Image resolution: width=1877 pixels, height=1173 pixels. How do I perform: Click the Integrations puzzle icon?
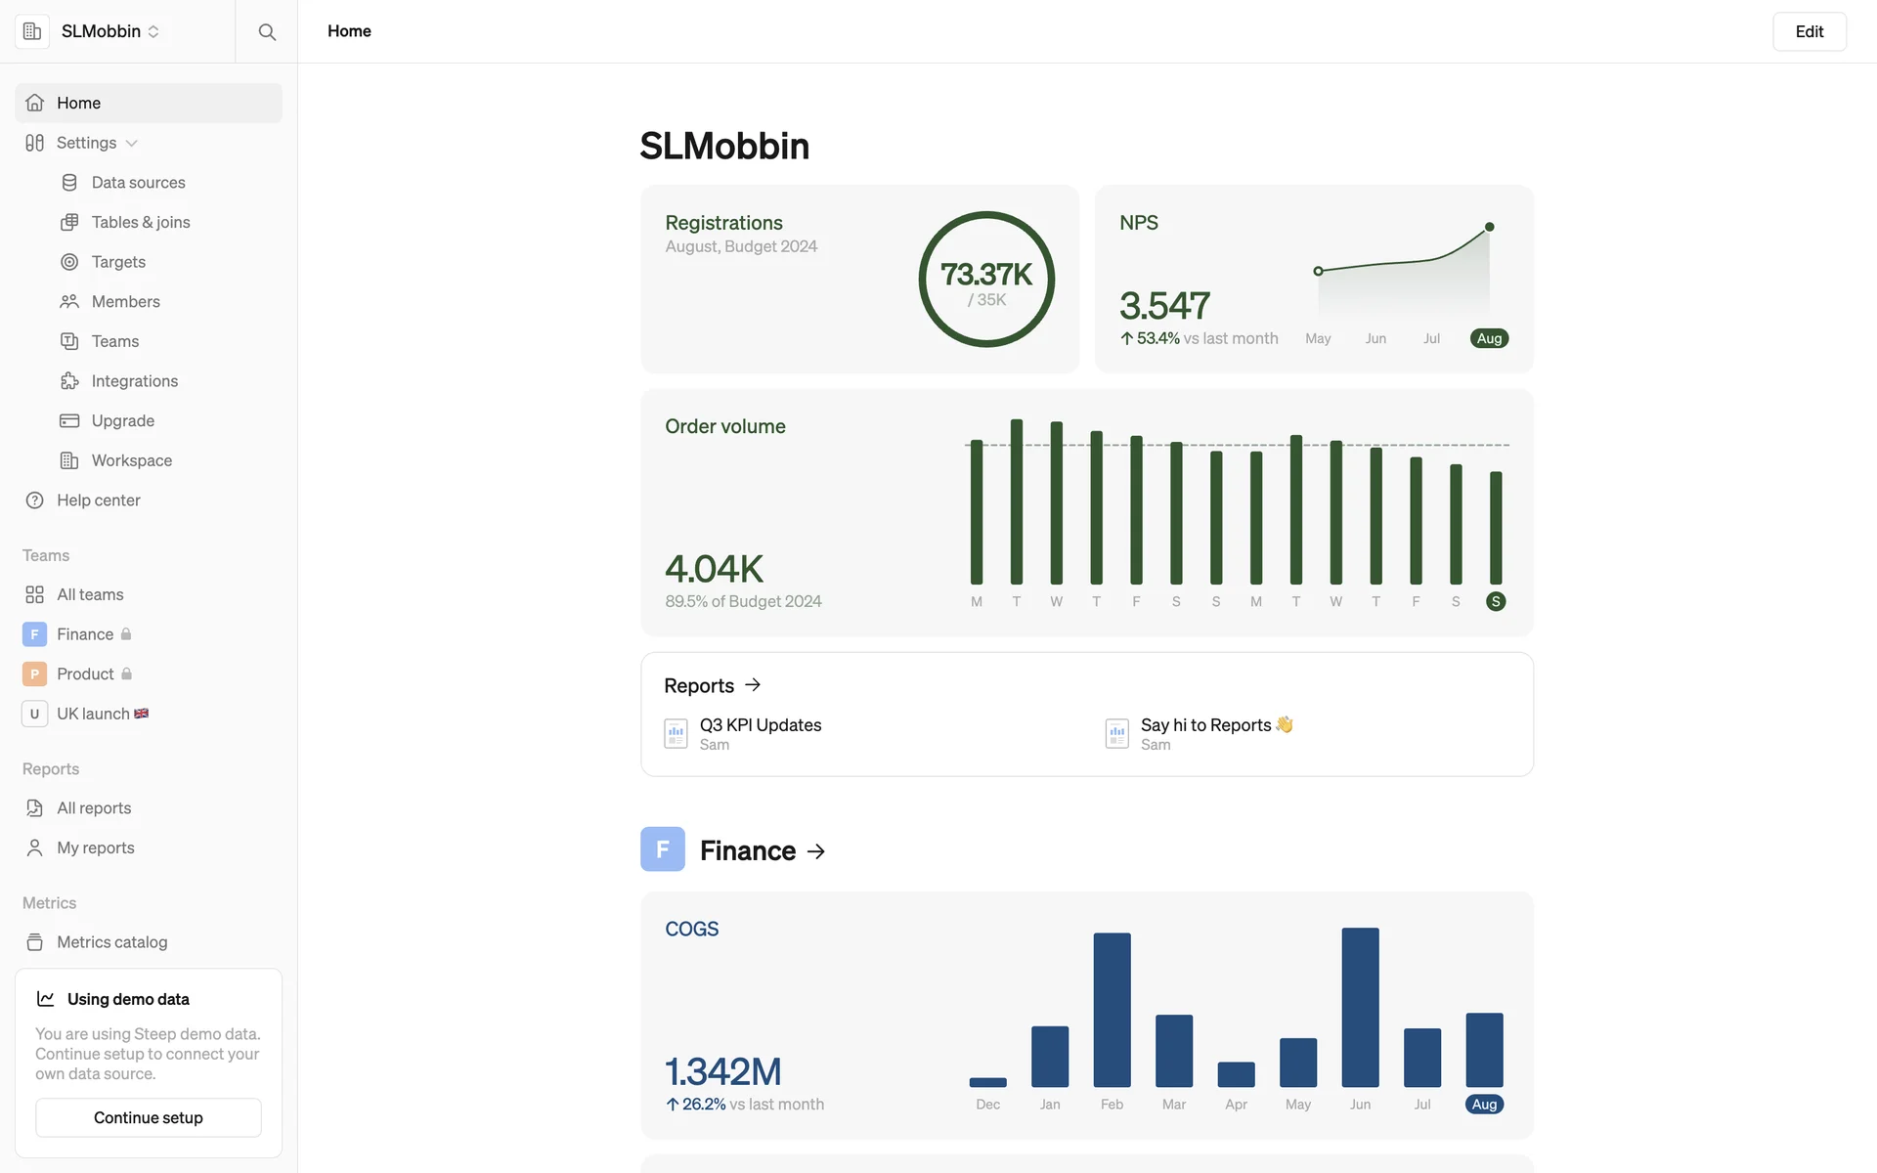[69, 381]
